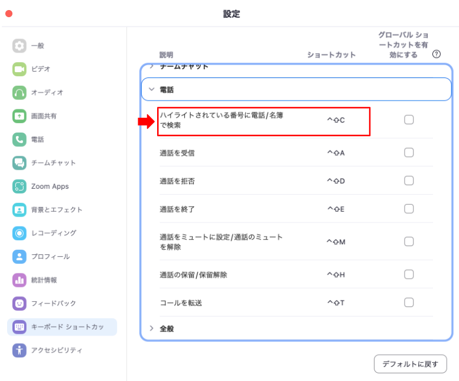Click the help question mark icon

click(436, 54)
